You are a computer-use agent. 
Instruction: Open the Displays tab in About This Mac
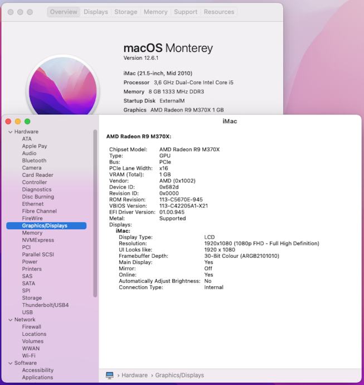pyautogui.click(x=96, y=12)
